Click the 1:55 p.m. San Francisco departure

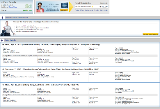point(6,99)
